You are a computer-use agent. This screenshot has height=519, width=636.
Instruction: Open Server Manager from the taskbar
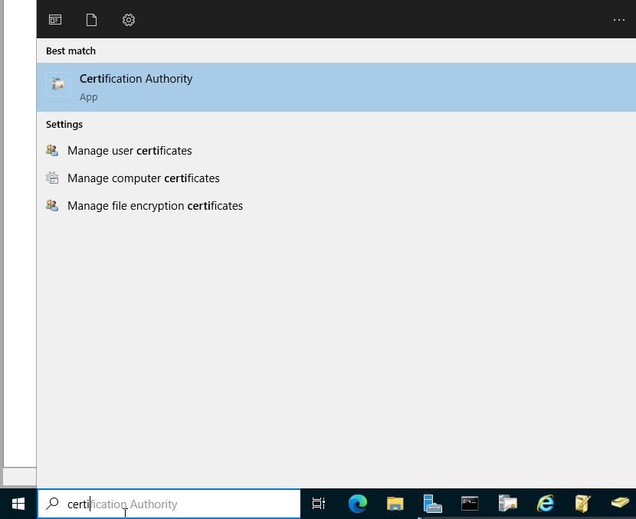432,504
